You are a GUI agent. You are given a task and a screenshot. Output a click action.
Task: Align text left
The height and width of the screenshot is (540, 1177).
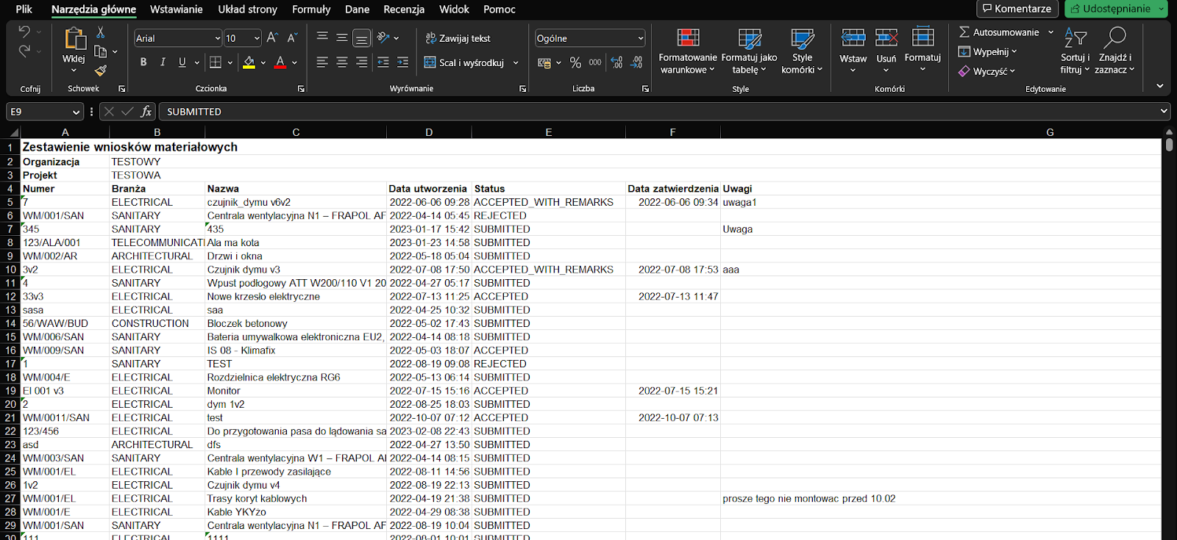click(x=322, y=62)
